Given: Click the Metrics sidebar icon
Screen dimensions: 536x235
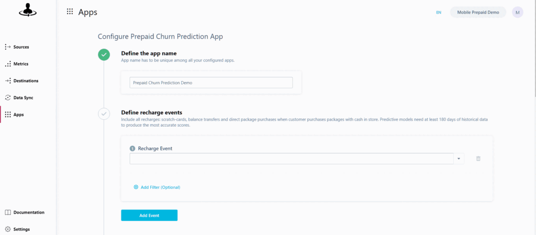Looking at the screenshot, I should (x=8, y=64).
